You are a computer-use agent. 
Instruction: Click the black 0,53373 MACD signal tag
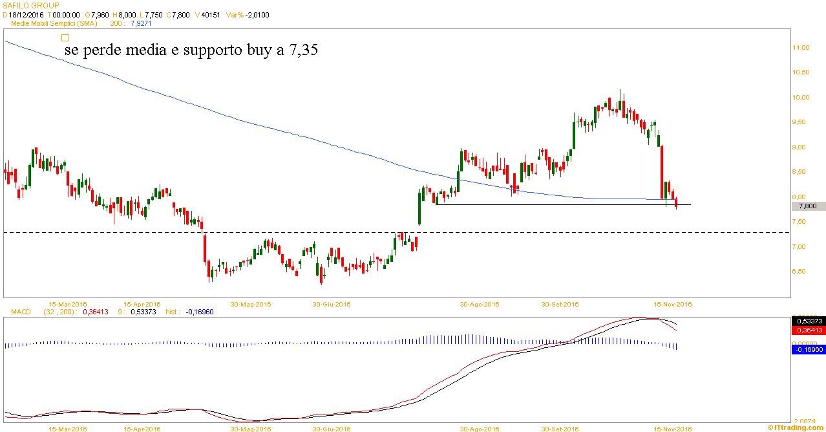tap(807, 321)
